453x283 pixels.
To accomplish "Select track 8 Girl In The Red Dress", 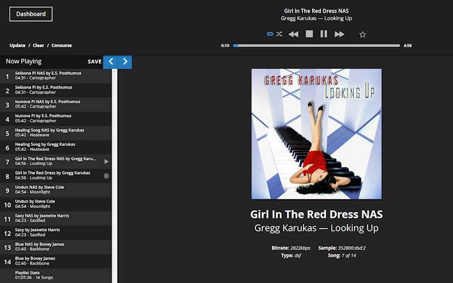I will click(55, 176).
